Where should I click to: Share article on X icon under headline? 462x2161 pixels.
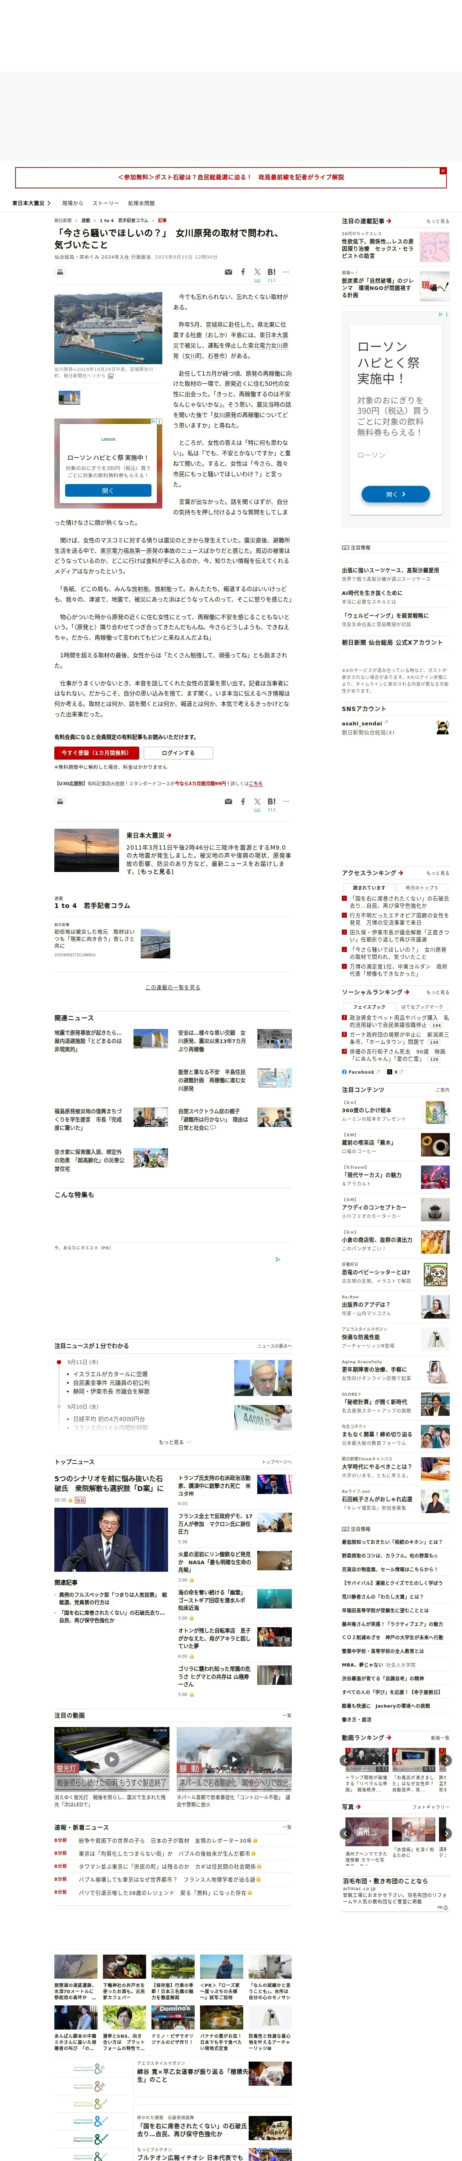coord(257,273)
